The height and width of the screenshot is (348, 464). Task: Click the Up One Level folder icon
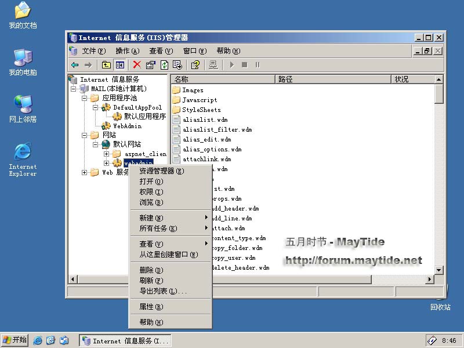[x=106, y=65]
